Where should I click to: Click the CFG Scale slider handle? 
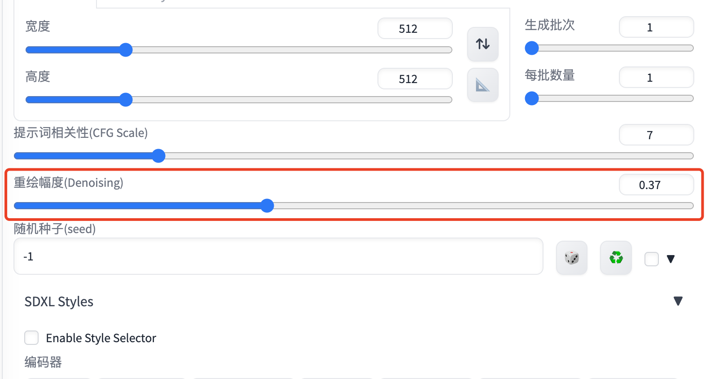tap(158, 156)
